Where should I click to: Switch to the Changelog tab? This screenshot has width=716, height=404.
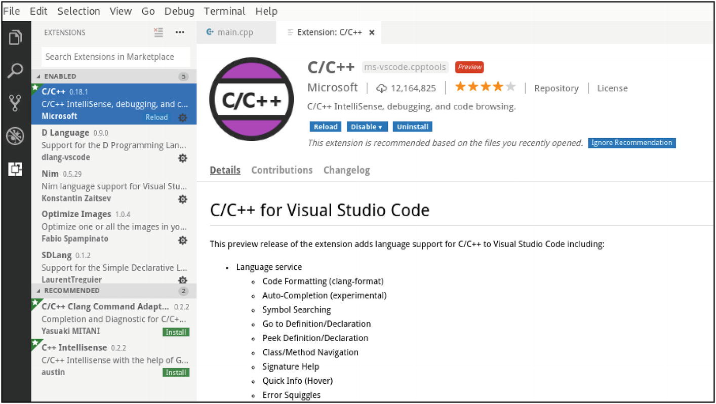click(x=346, y=170)
